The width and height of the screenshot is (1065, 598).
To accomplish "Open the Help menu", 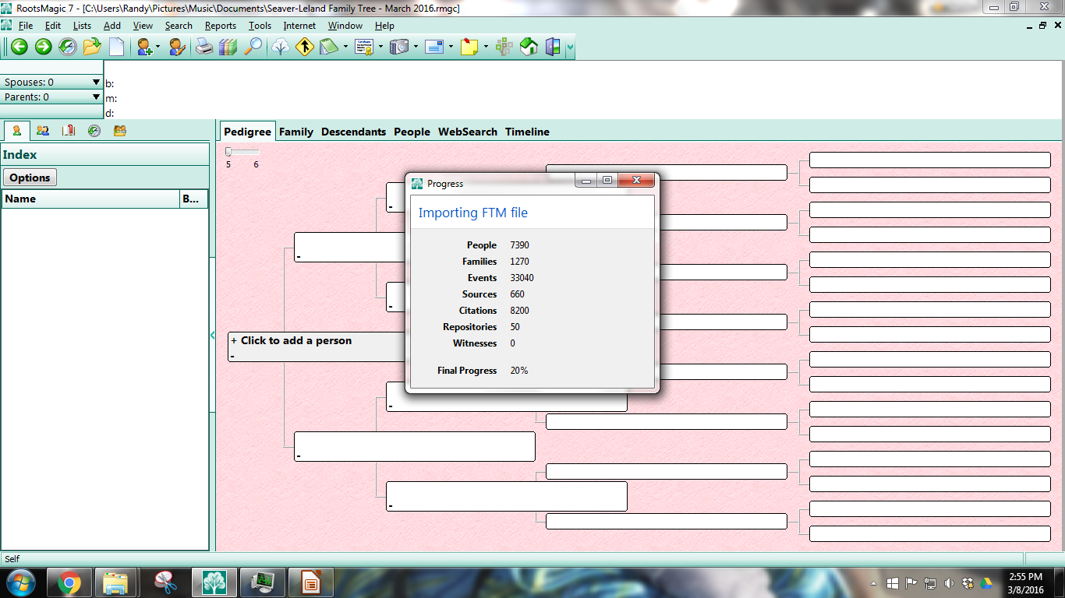I will 384,26.
